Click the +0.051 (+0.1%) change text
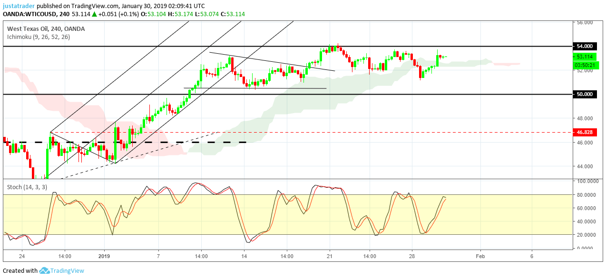 tap(119, 14)
